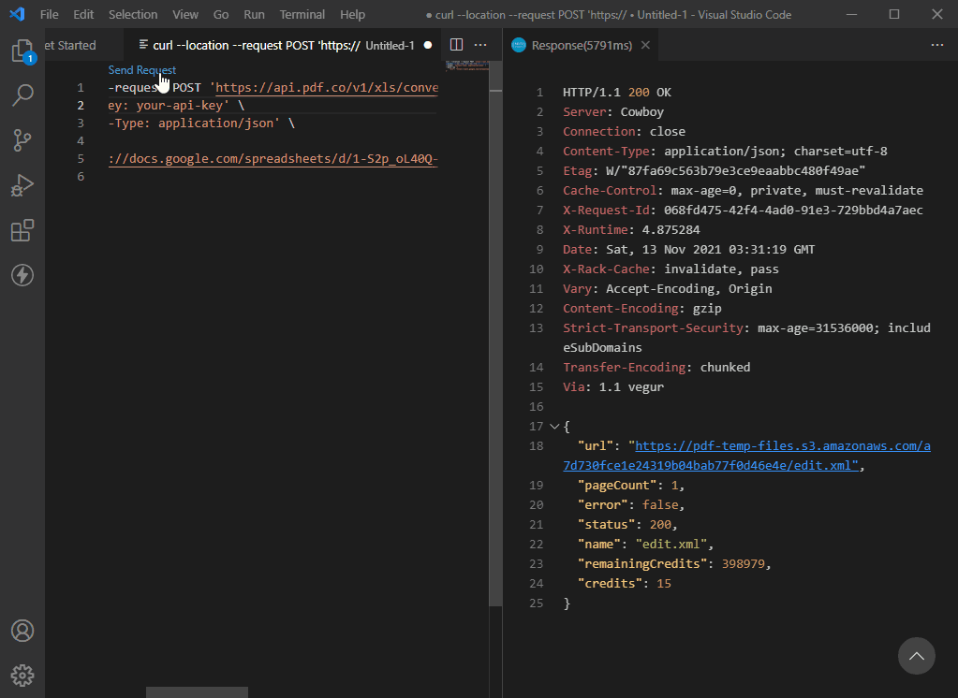
Task: Open the Search view icon
Action: tap(22, 95)
